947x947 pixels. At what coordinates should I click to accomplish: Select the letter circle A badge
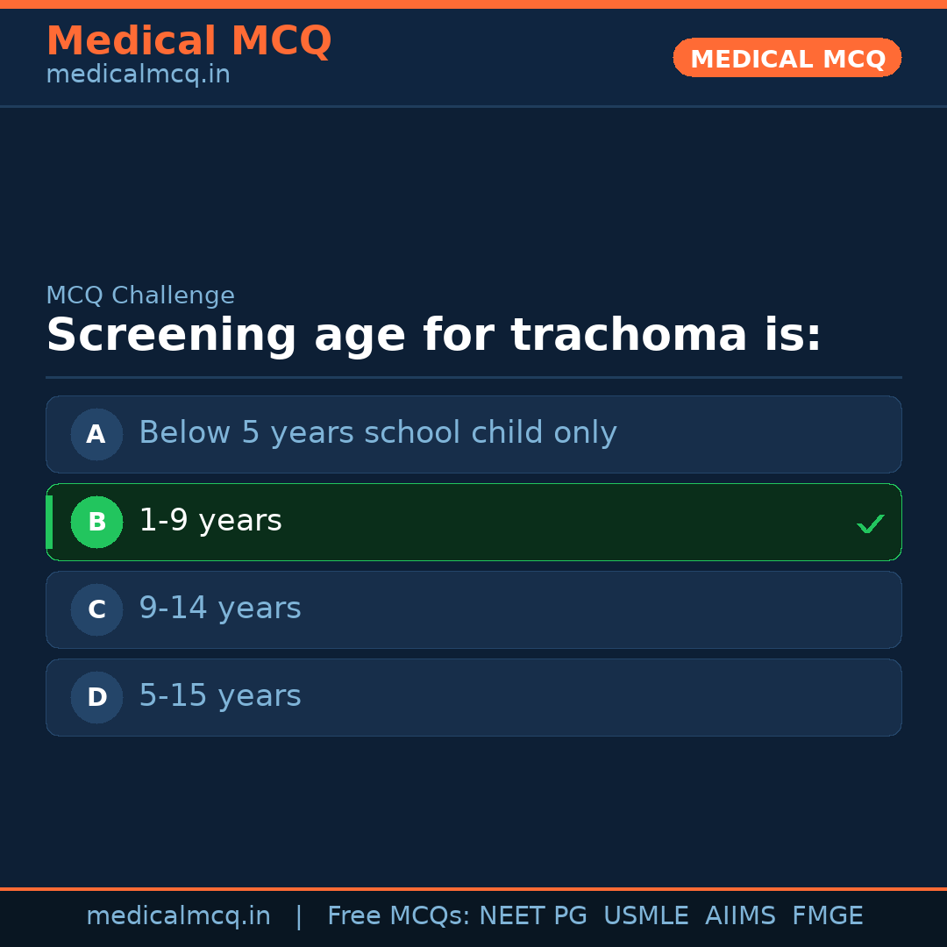tap(96, 434)
